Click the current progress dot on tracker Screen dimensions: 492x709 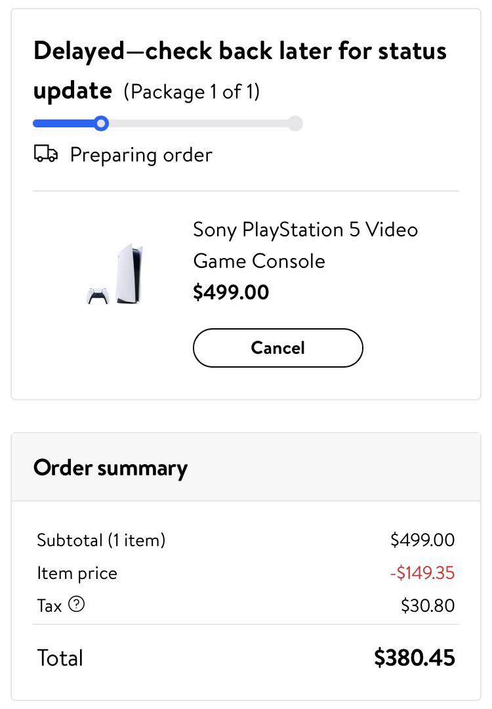[100, 123]
